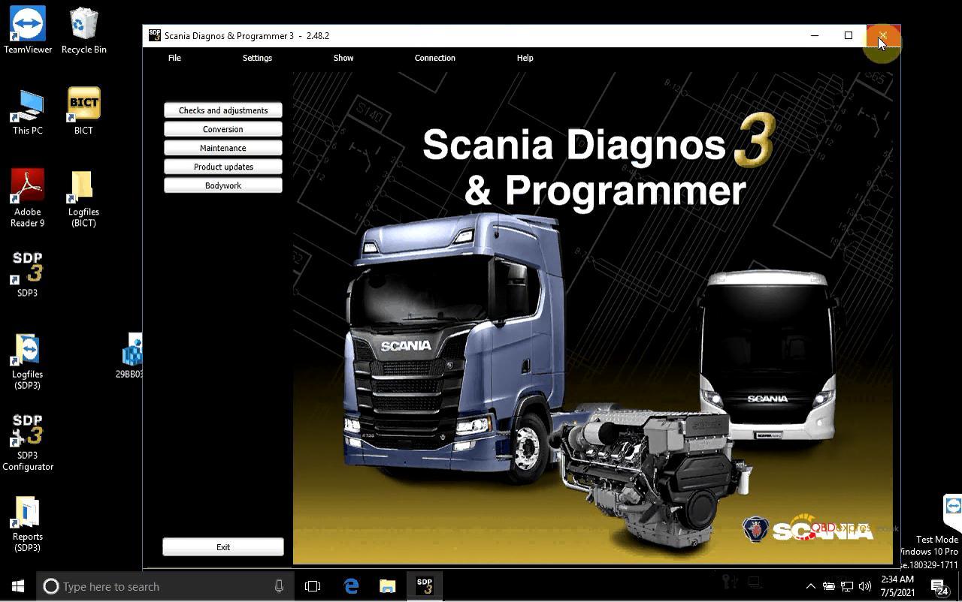Screen dimensions: 962x602
Task: Select the Maintenance button
Action: [223, 148]
